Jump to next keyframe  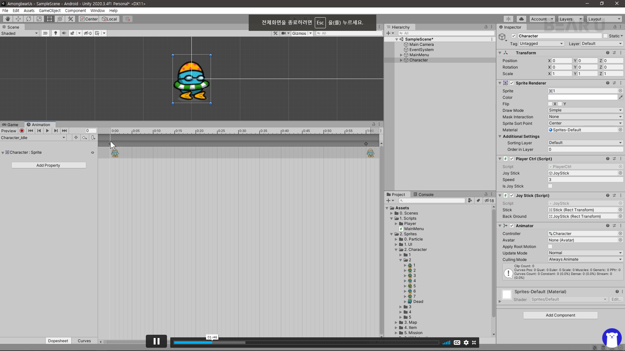coord(56,131)
